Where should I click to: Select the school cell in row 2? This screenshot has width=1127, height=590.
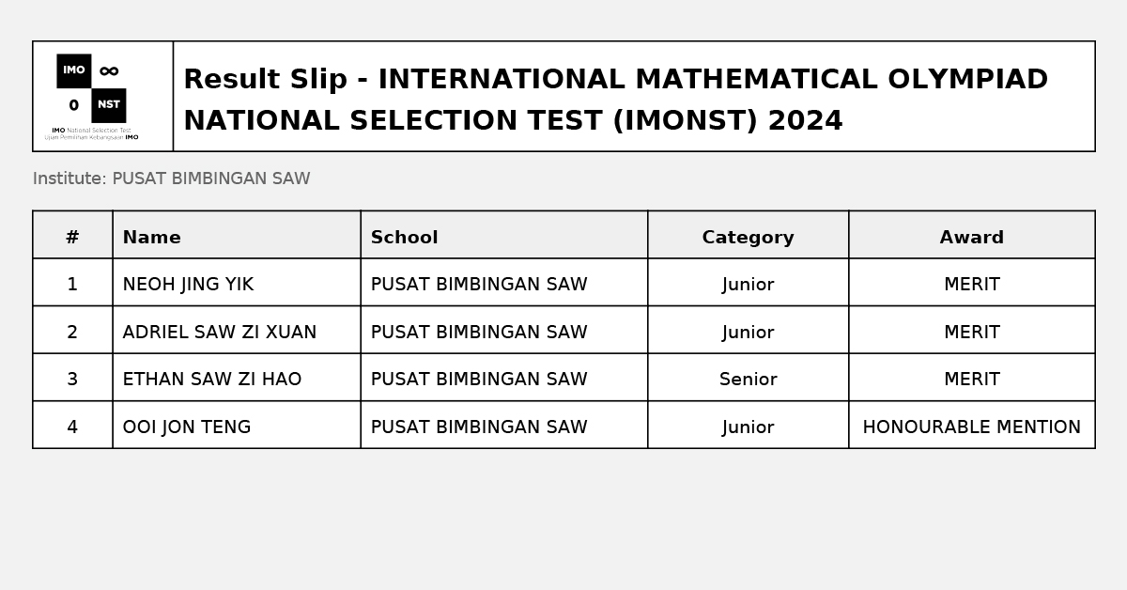point(479,333)
